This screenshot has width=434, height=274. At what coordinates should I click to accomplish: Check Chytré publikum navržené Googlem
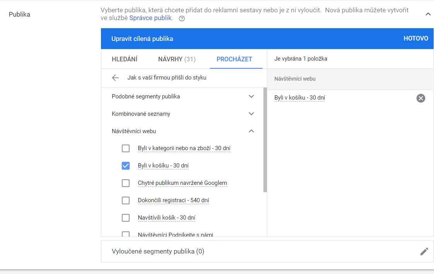[x=126, y=183]
